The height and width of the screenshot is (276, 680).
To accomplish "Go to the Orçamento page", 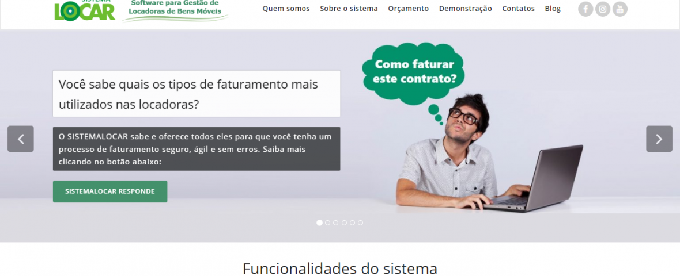I will click(408, 9).
